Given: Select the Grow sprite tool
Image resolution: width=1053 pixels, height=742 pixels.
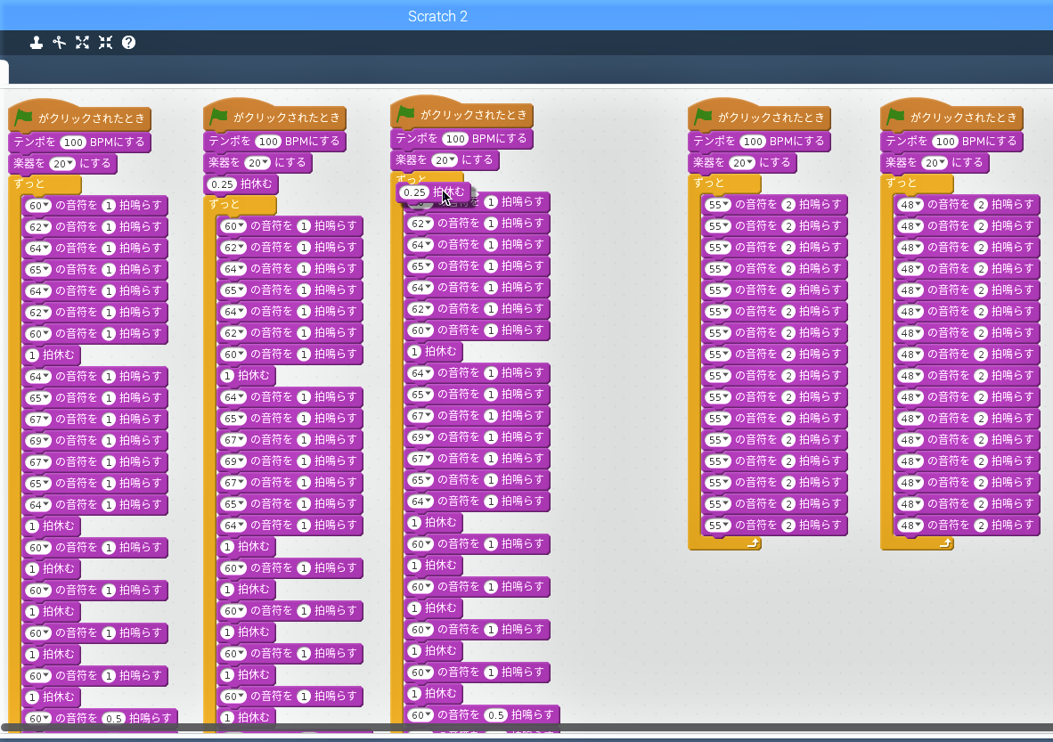Looking at the screenshot, I should coord(83,43).
